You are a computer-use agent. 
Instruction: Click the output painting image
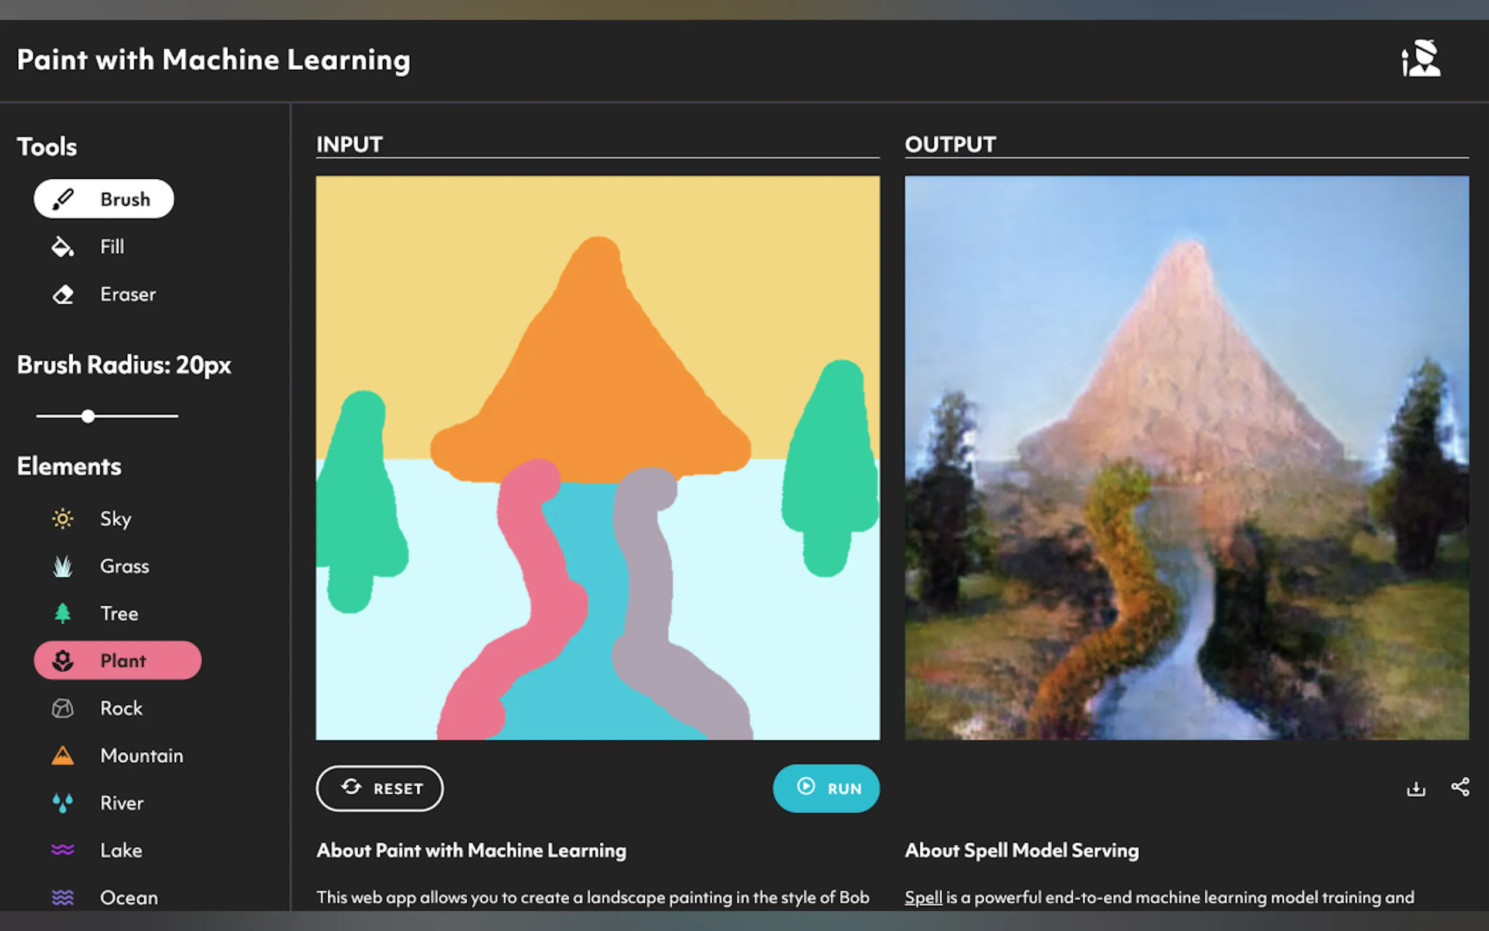(x=1186, y=458)
